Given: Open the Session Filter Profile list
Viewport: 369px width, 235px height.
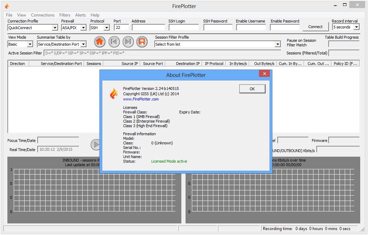Looking at the screenshot, I should 278,44.
